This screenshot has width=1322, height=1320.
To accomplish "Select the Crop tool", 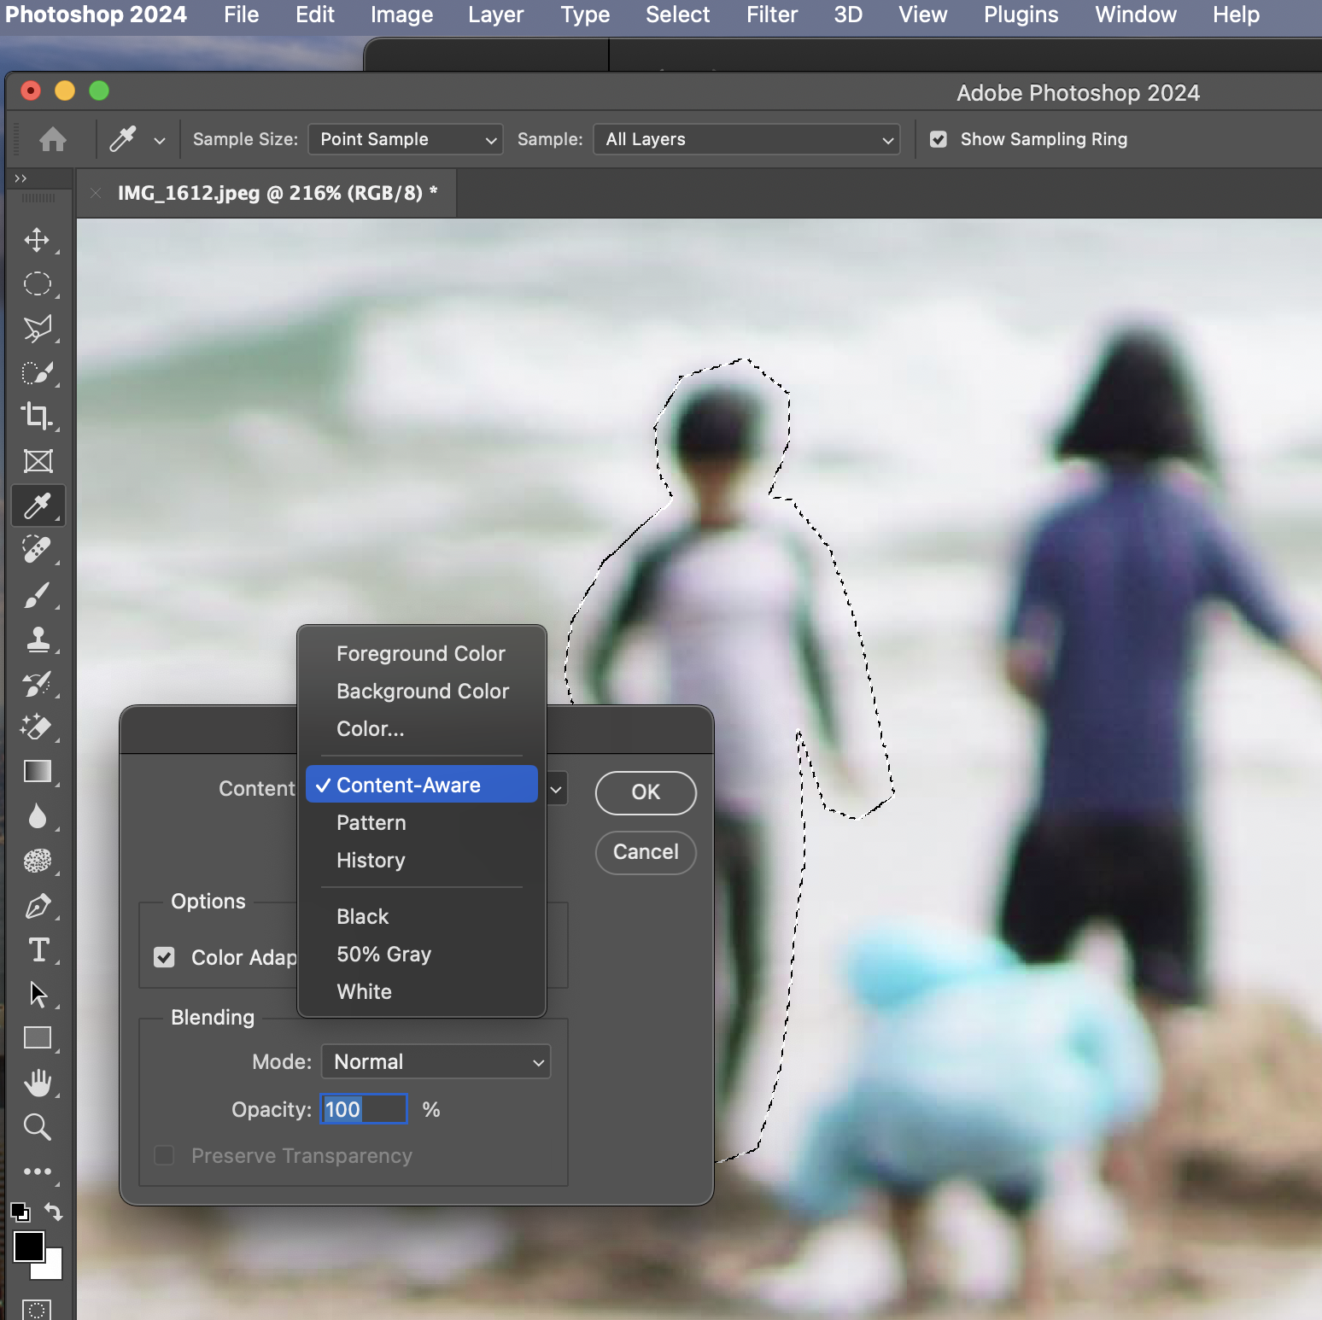I will [37, 417].
